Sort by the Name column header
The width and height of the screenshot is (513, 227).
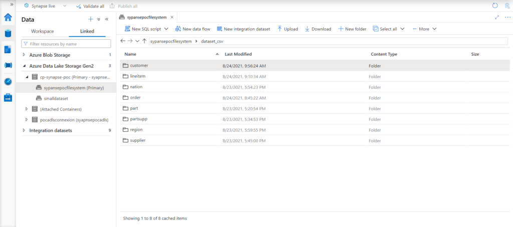click(x=130, y=54)
